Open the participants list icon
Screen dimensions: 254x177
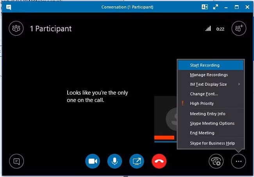point(16,28)
